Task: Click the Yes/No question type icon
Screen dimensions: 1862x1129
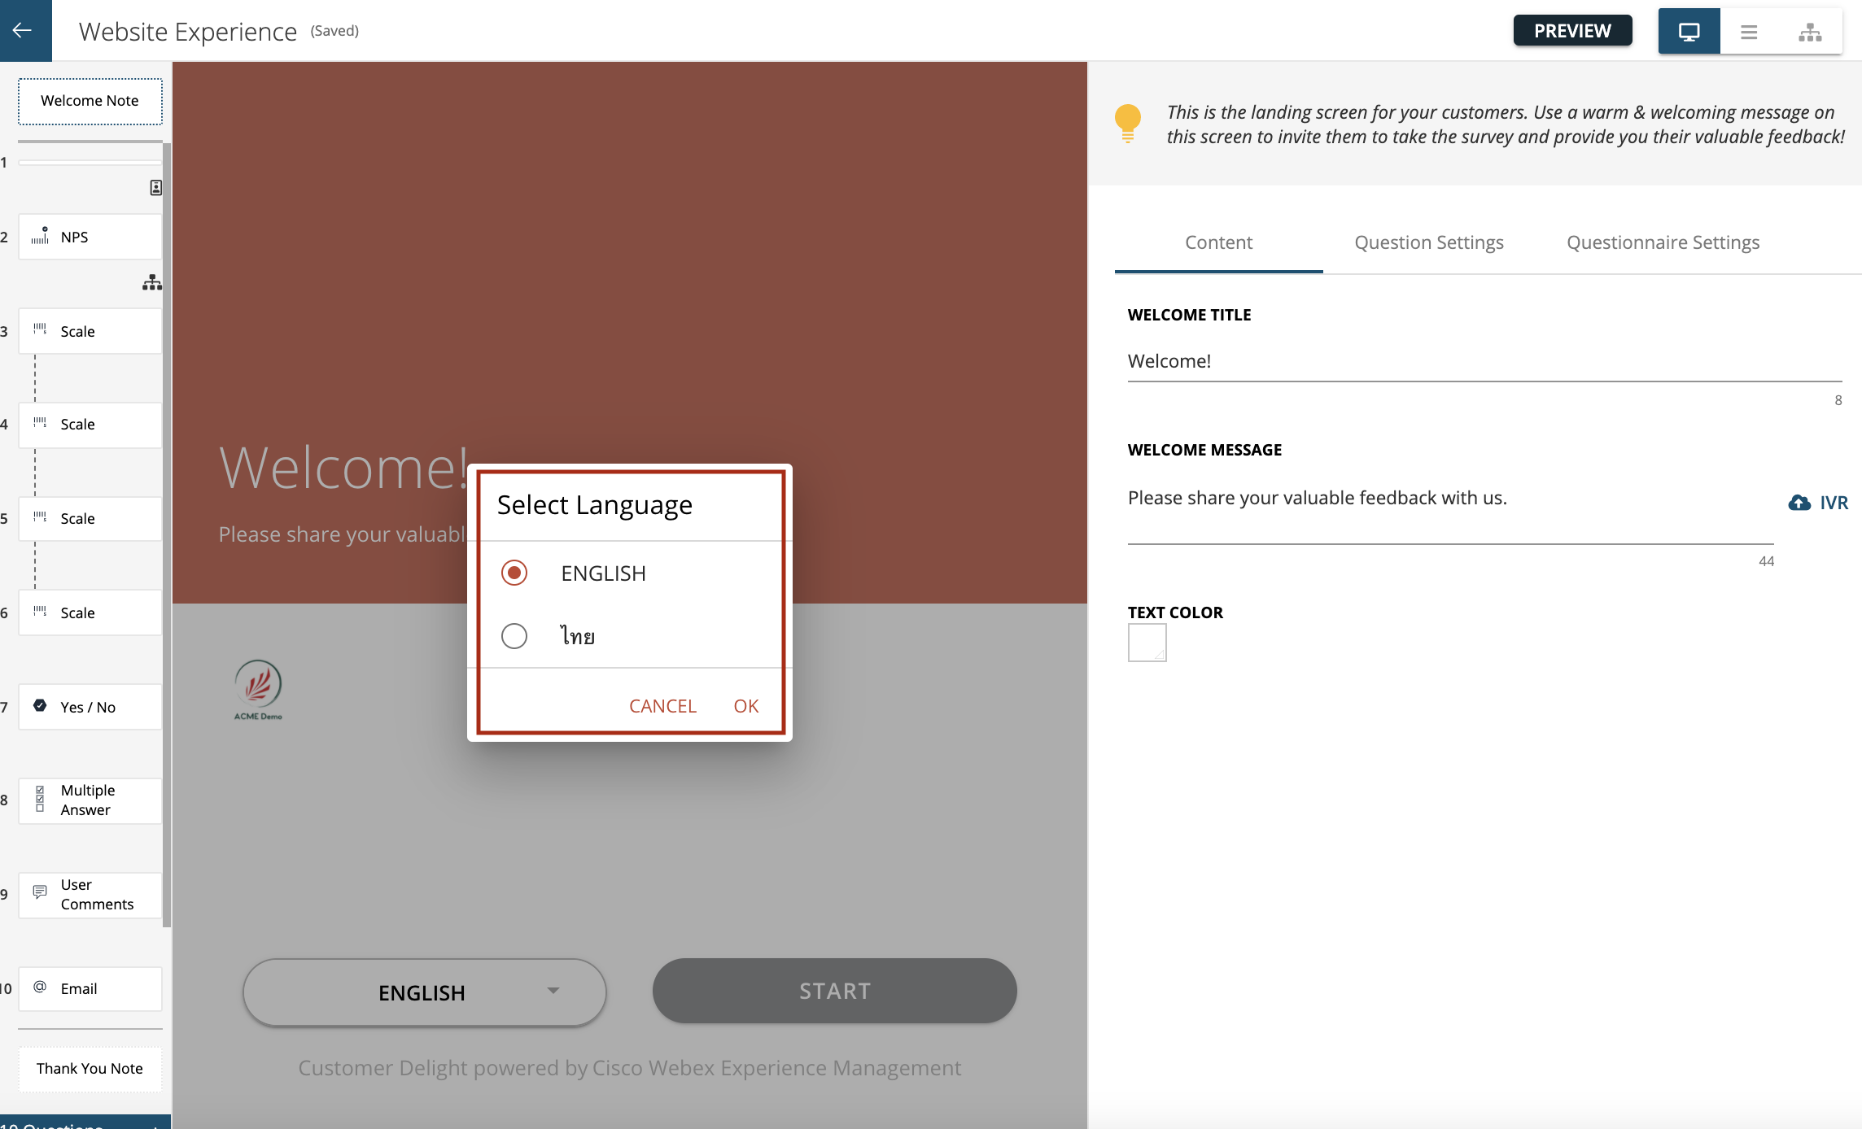Action: pyautogui.click(x=40, y=704)
